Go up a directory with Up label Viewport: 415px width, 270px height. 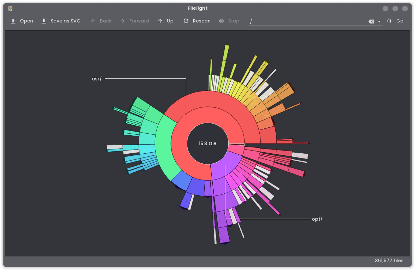click(x=170, y=21)
